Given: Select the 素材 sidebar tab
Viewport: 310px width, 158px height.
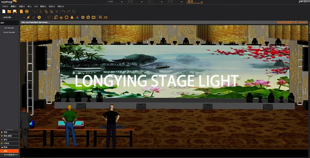Looking at the screenshot, I should pos(10,140).
